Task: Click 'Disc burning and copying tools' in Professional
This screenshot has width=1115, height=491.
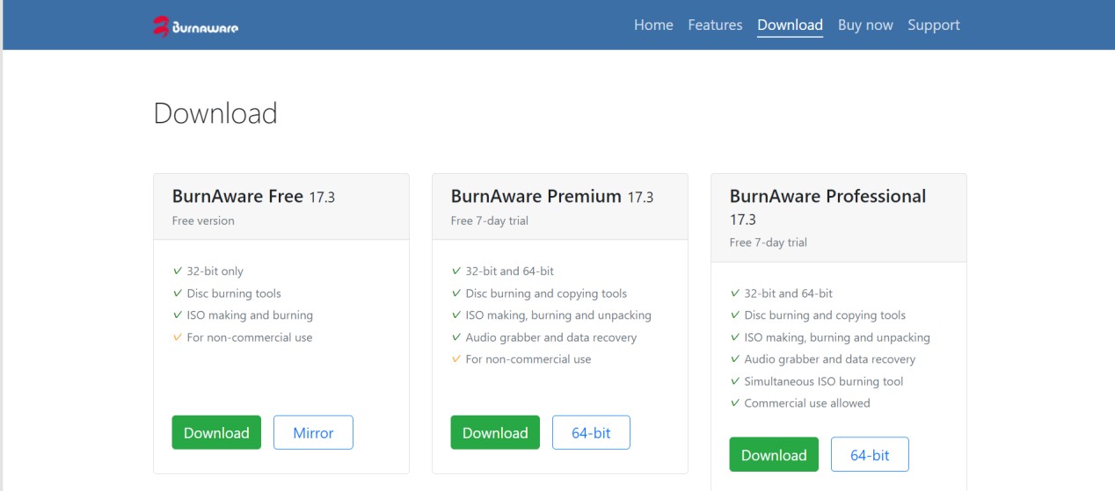Action: [825, 315]
